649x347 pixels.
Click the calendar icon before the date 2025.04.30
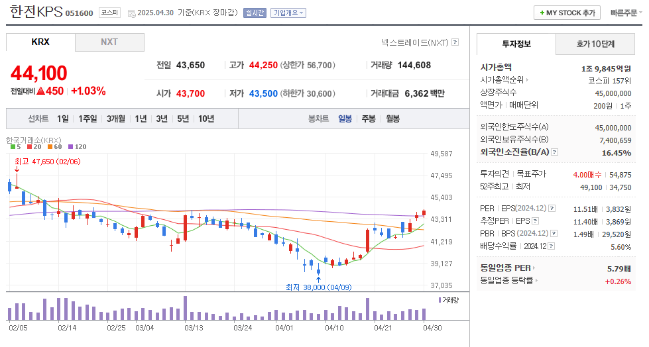point(131,13)
